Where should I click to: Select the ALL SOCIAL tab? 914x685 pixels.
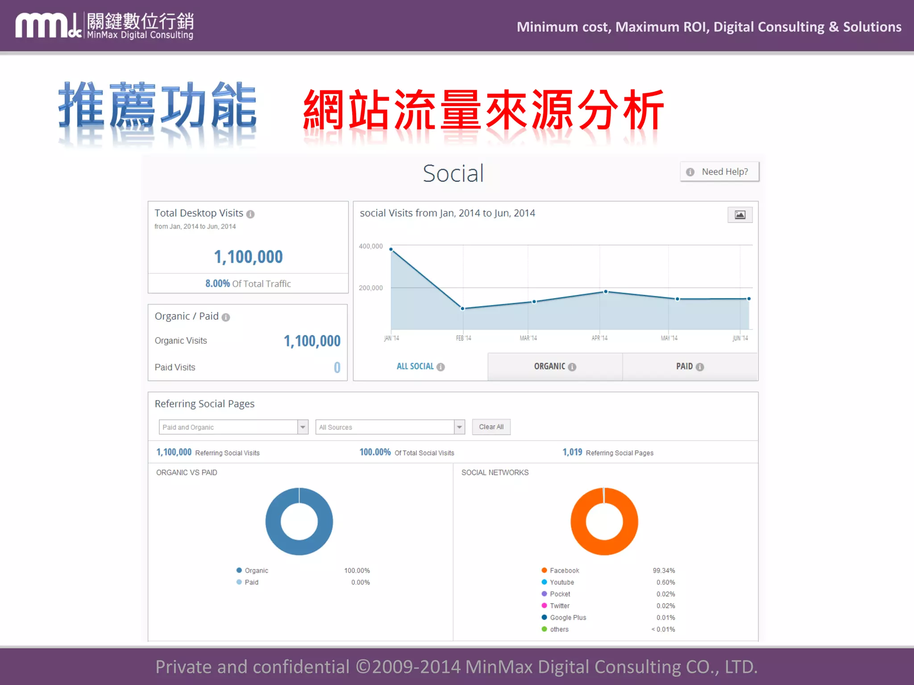[420, 367]
